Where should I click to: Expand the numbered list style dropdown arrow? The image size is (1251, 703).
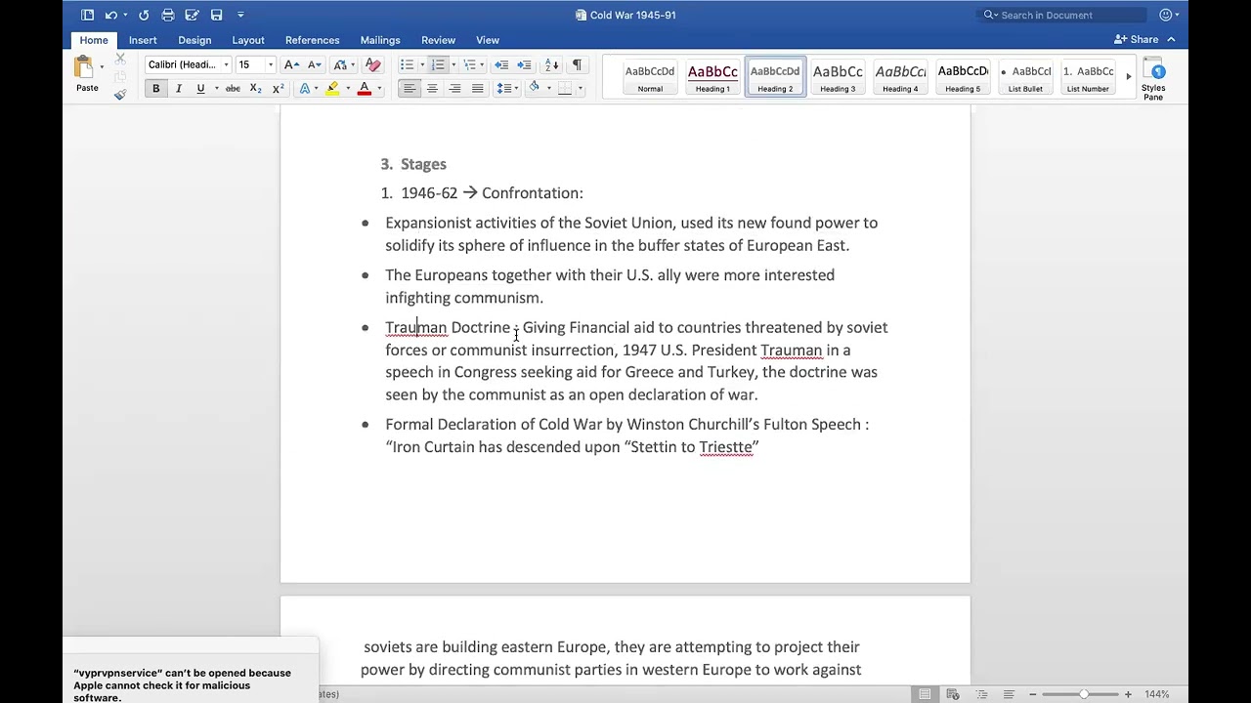click(453, 64)
